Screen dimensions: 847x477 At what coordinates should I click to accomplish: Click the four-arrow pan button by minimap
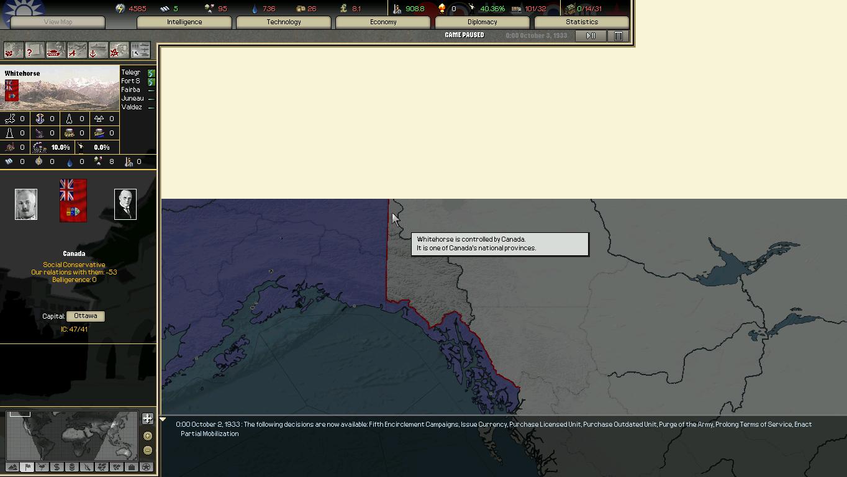click(x=147, y=419)
